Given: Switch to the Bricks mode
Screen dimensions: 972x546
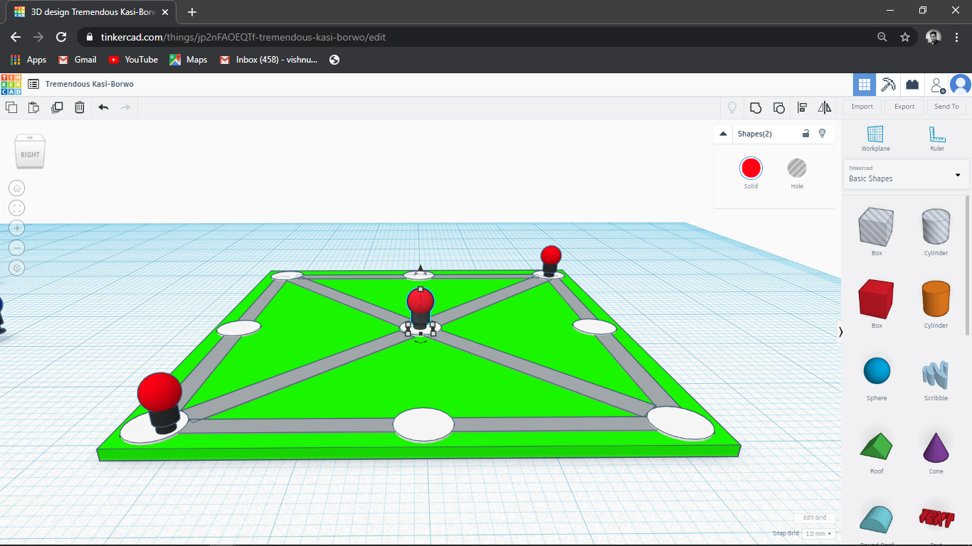Looking at the screenshot, I should click(x=912, y=85).
